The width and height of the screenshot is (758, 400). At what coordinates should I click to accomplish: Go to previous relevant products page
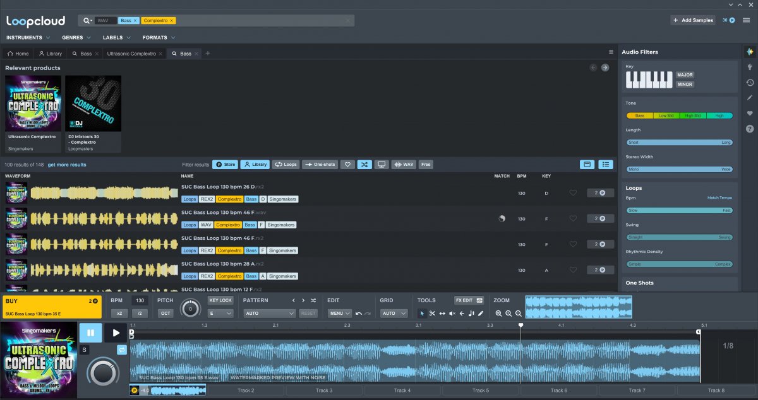click(593, 68)
